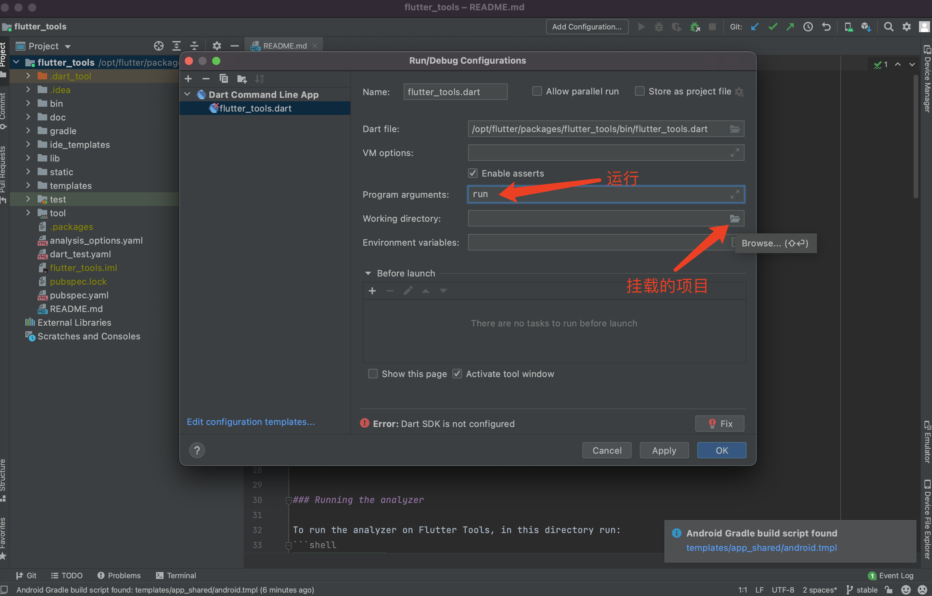Expand all in Project panel
The image size is (932, 596).
click(x=177, y=46)
